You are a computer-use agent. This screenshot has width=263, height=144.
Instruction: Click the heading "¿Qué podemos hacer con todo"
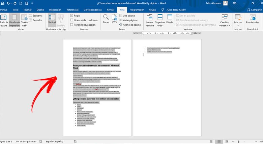96,99
